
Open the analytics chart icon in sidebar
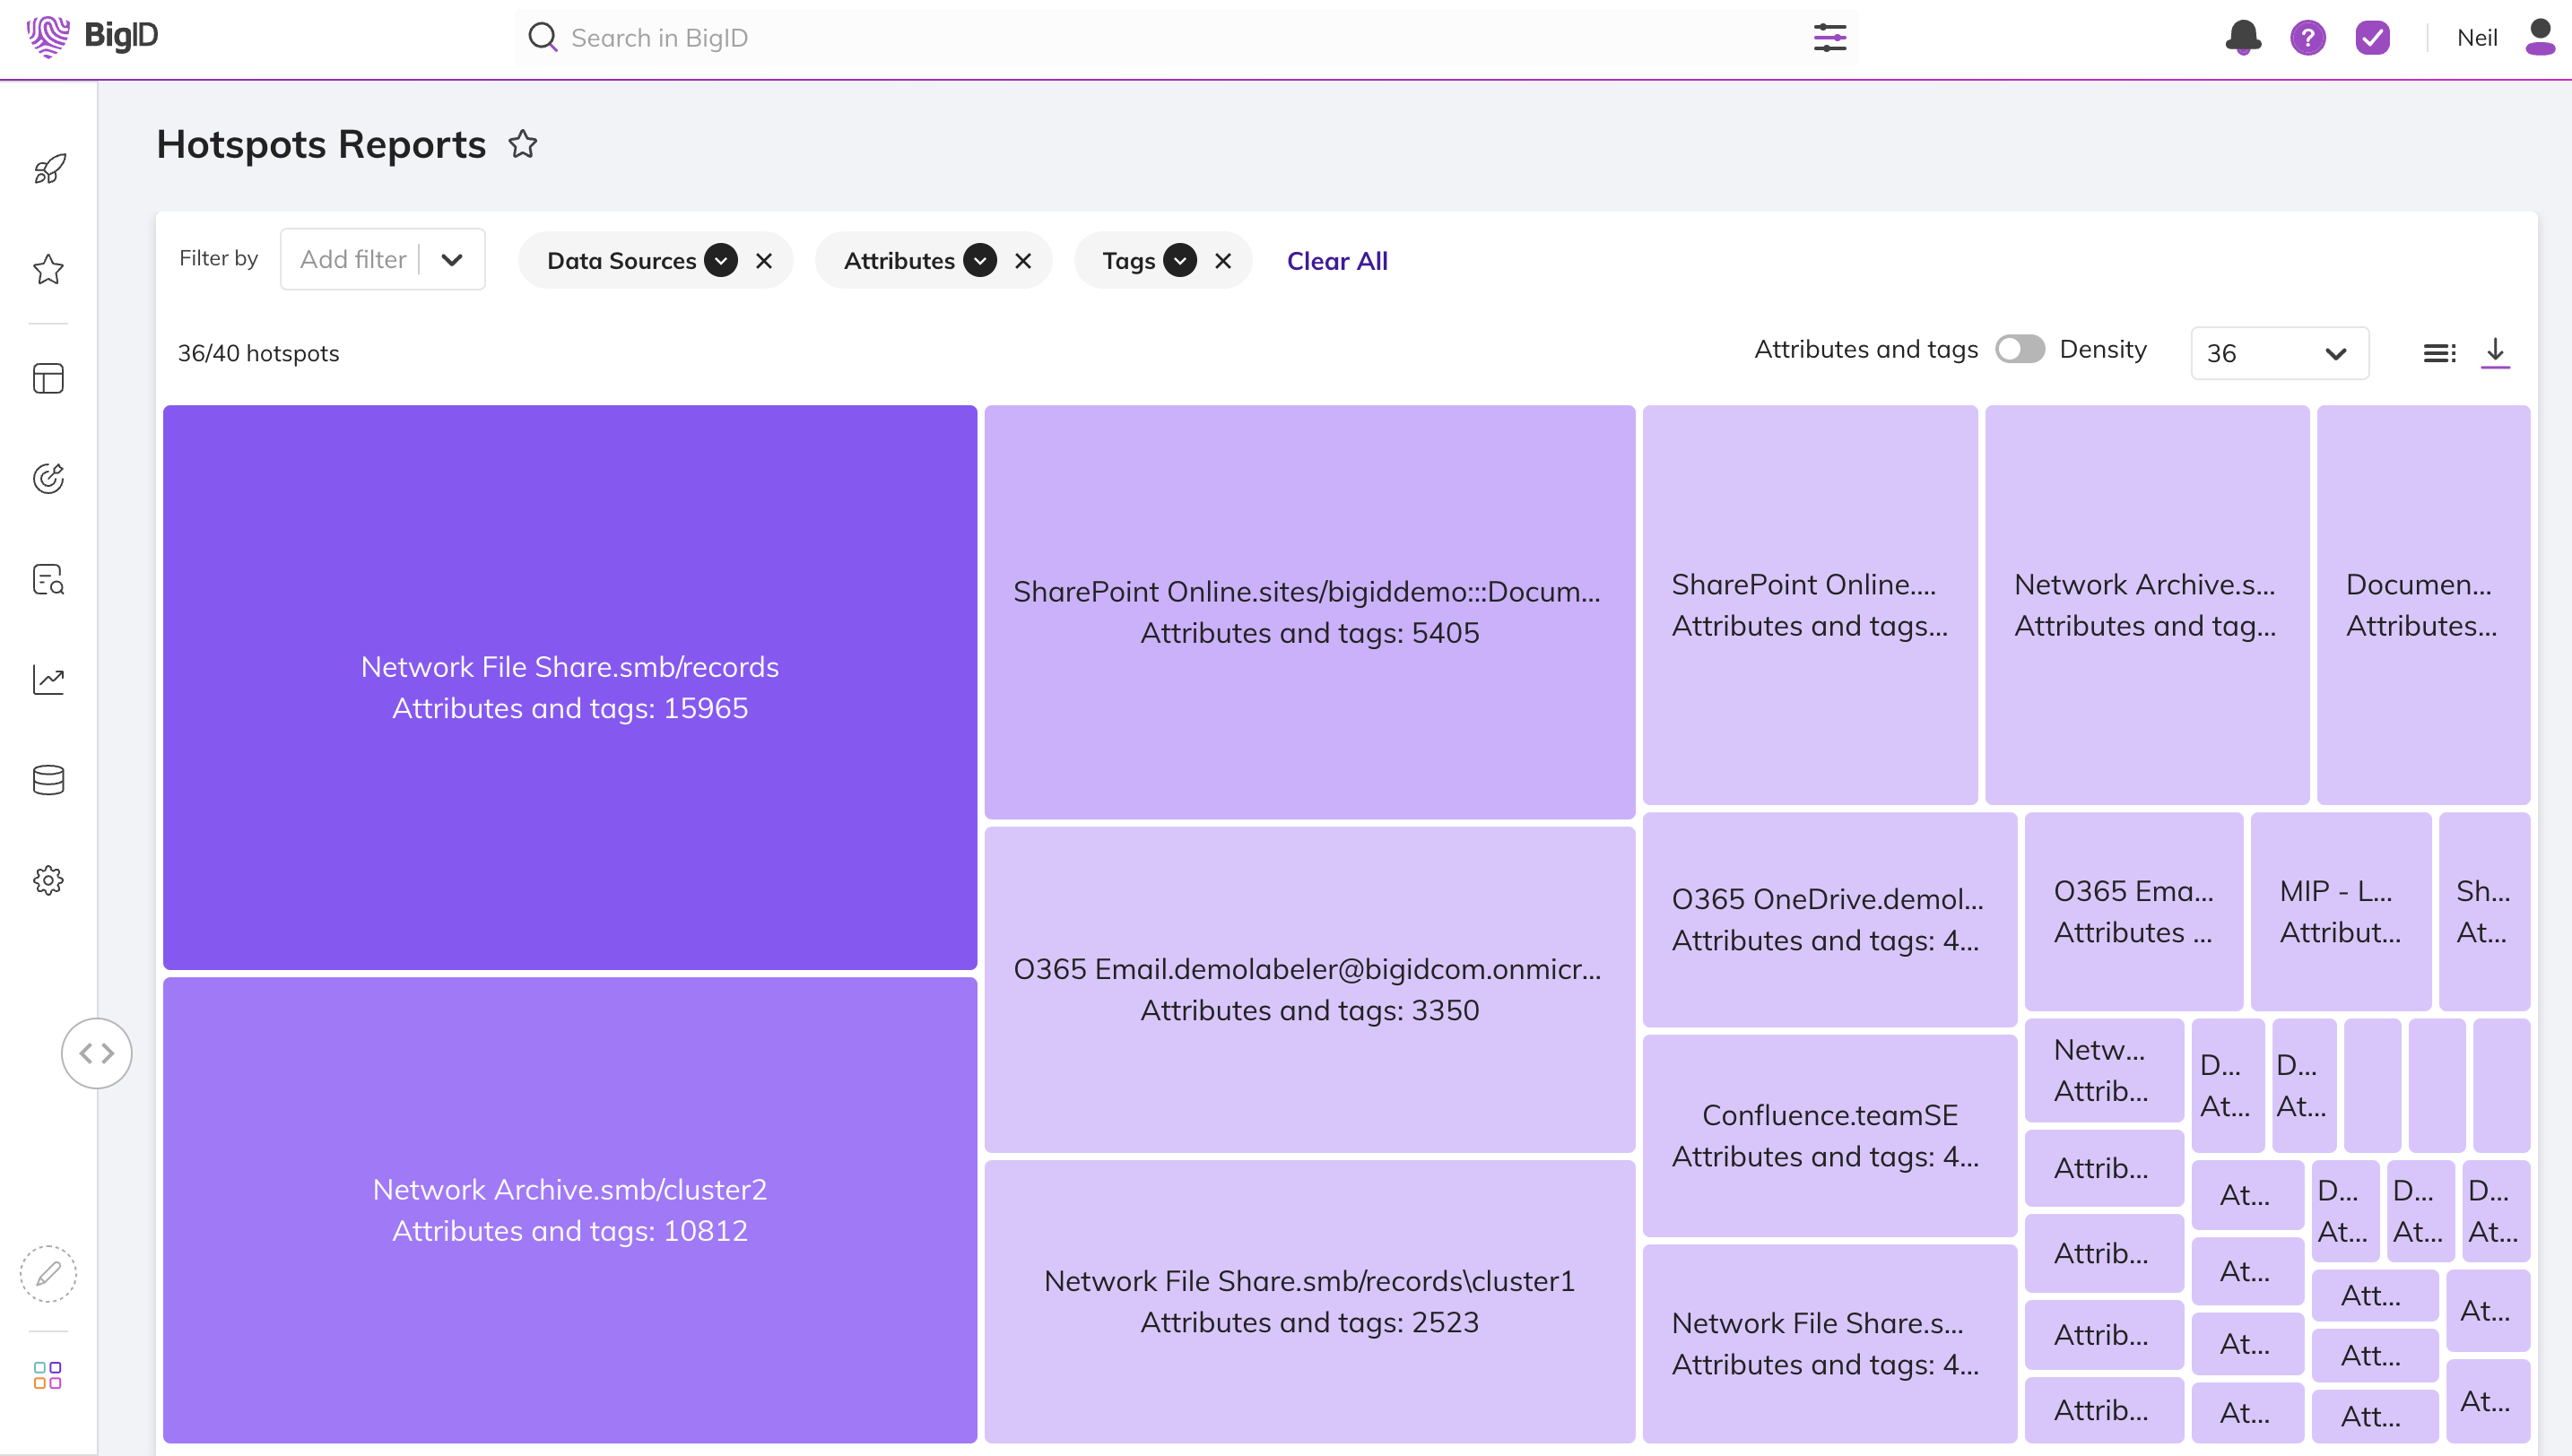click(x=48, y=679)
